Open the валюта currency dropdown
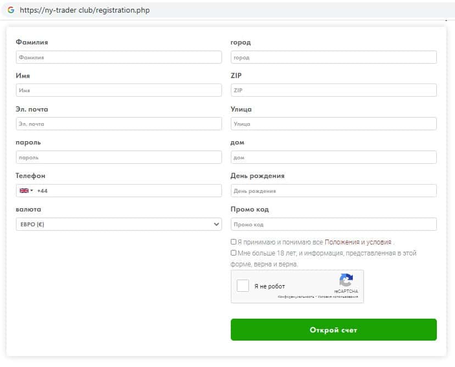455x367 pixels. coord(119,224)
